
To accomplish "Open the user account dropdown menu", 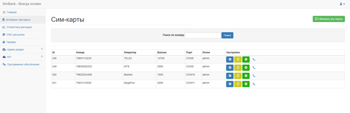I will (x=342, y=4).
